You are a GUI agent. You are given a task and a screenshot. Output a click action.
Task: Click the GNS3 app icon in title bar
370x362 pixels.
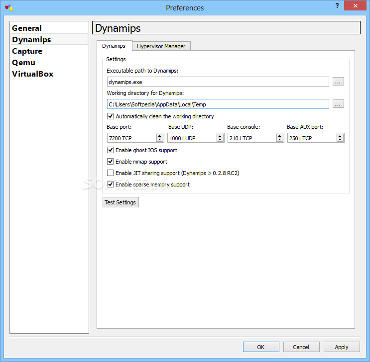(9, 7)
